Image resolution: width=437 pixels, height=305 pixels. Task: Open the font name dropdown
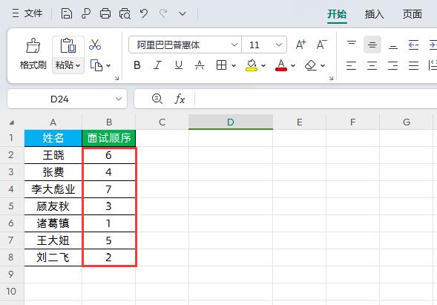(234, 45)
